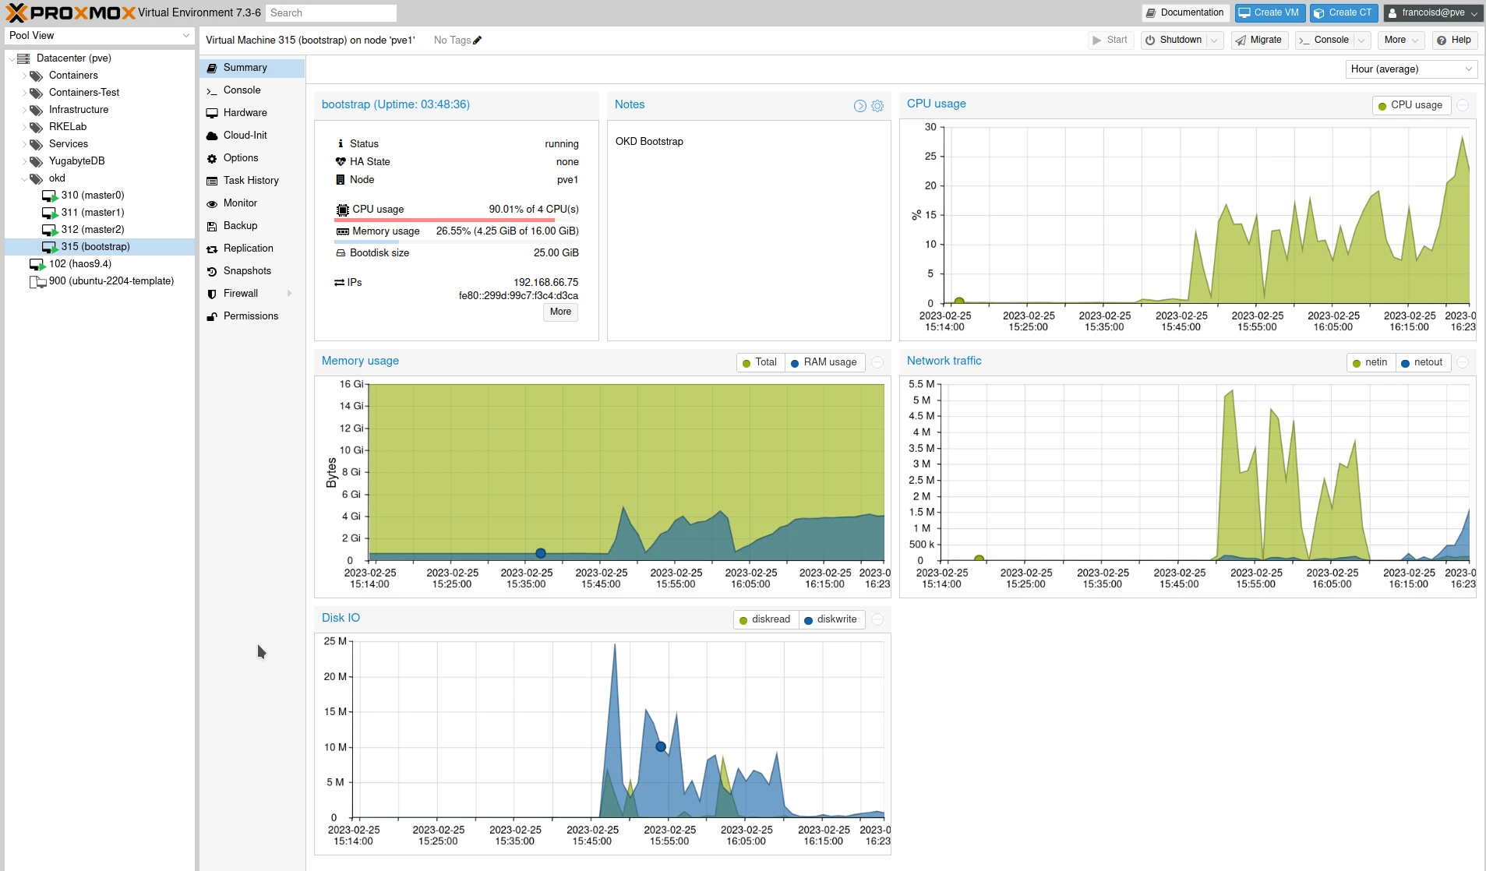Open the Task History tab

(252, 182)
